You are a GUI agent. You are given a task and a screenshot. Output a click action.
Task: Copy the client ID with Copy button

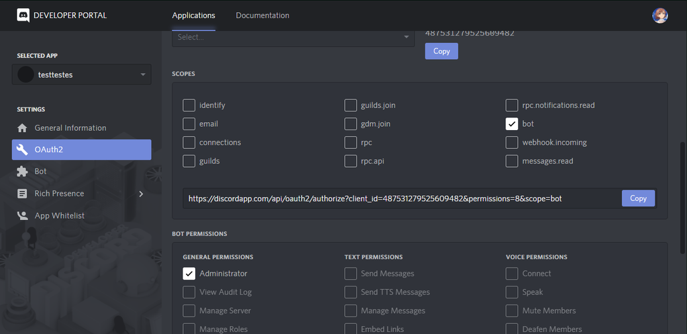click(x=441, y=51)
